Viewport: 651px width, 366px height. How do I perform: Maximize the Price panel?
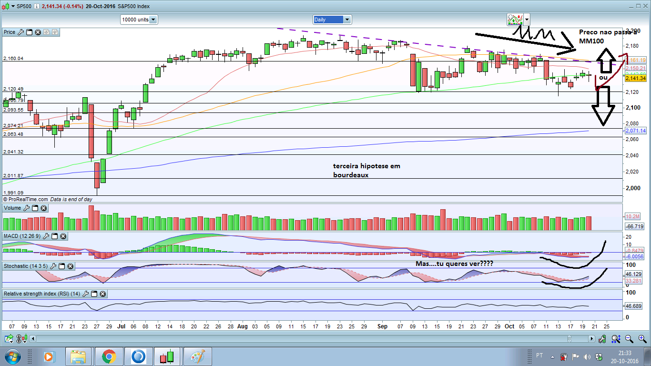[x=29, y=32]
